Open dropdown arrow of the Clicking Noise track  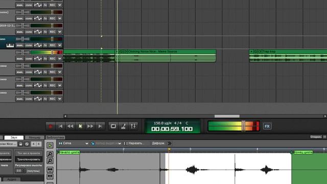pyautogui.click(x=60, y=59)
